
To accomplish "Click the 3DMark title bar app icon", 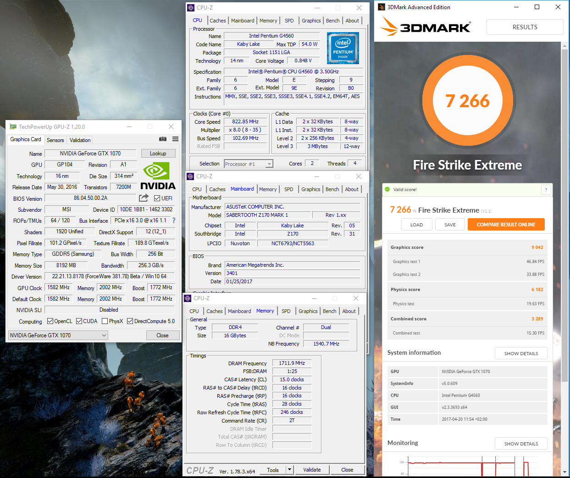I will click(381, 7).
